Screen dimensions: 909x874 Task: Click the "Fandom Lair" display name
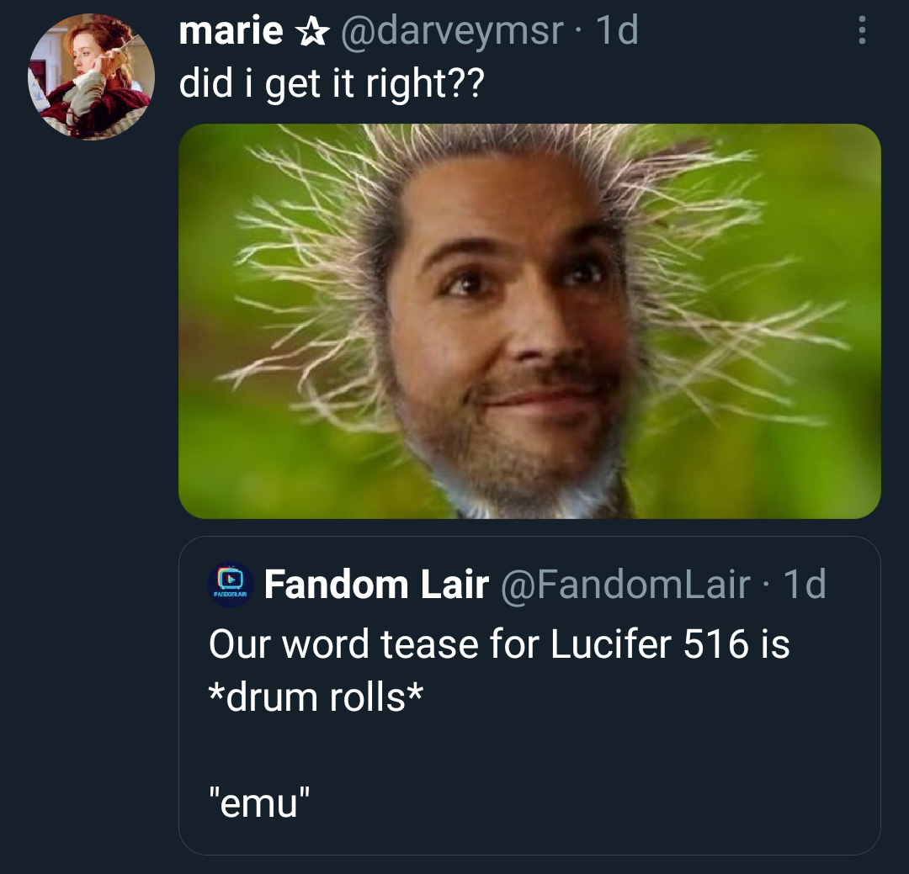[x=376, y=585]
